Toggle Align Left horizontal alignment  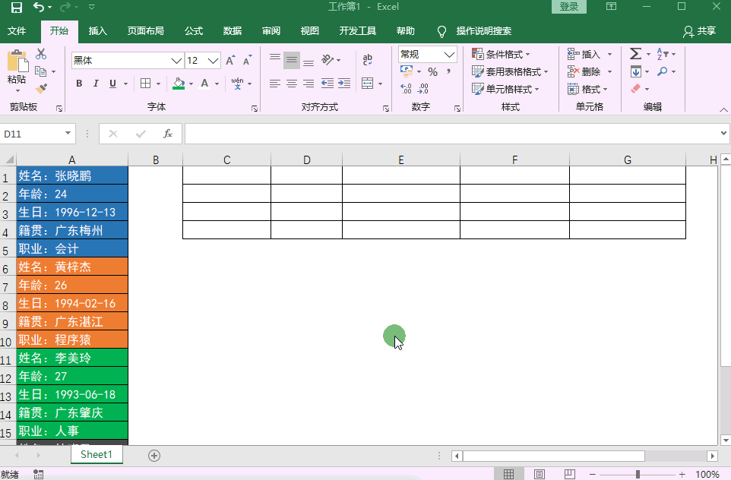click(275, 84)
